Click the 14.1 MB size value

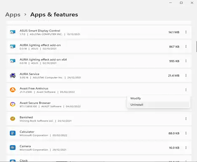[174, 32]
